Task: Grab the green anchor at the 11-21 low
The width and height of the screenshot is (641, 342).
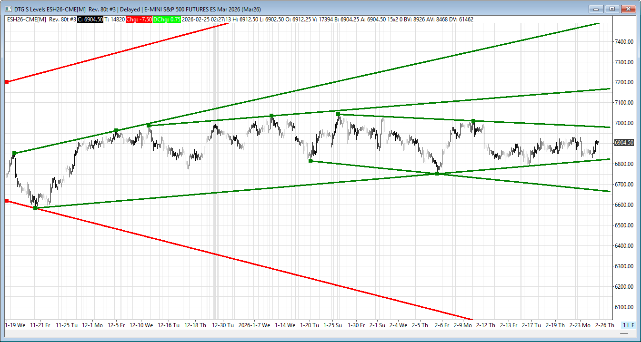Action: click(35, 208)
